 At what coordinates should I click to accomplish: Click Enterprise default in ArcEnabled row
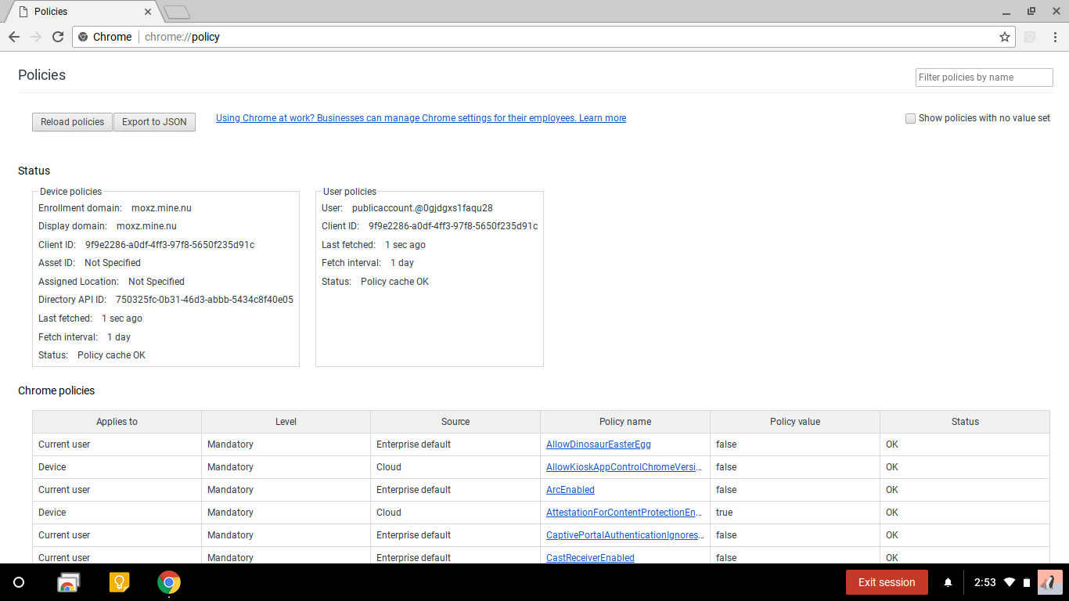tap(414, 490)
